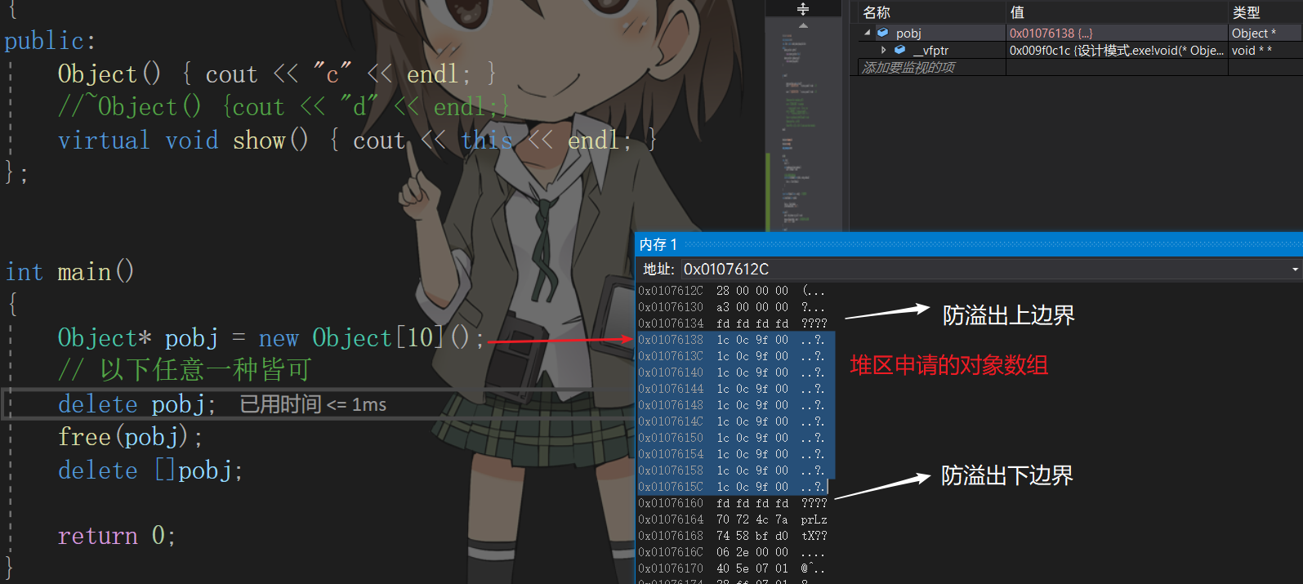This screenshot has height=584, width=1303.
Task: Click the editor split-window handle icon
Action: (x=803, y=9)
